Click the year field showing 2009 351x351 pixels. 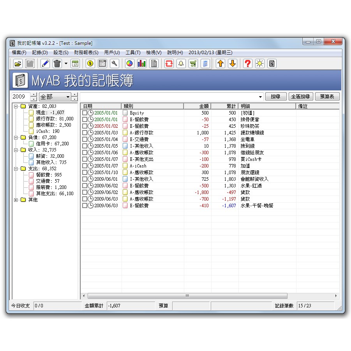(21, 97)
